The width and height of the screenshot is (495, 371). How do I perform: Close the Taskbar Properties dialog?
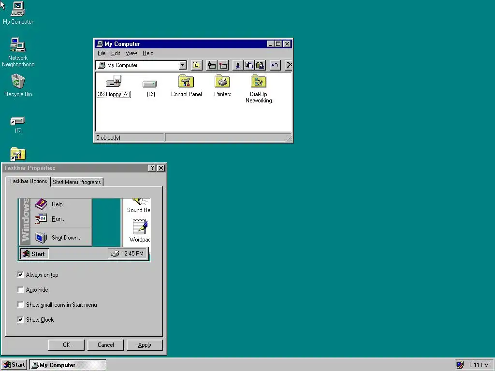(x=160, y=168)
